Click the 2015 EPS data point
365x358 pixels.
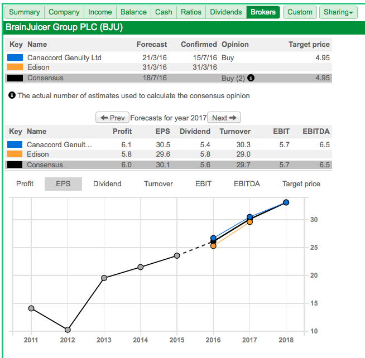click(x=177, y=255)
